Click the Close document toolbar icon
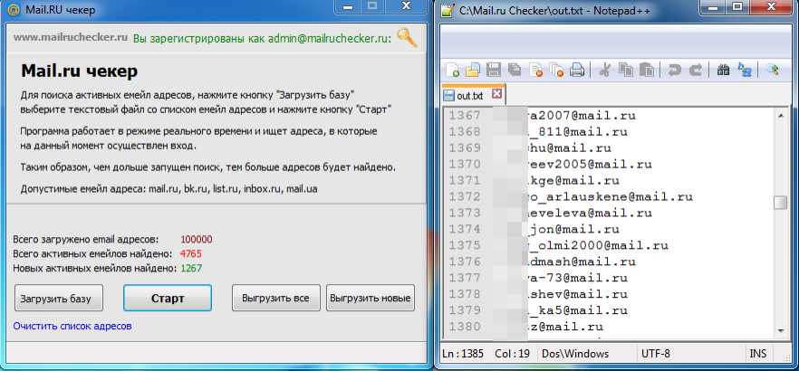Screen dimensions: 799x371 (x=535, y=70)
